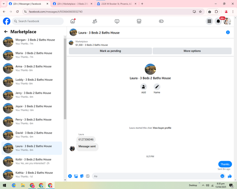Click the Laura chat header title
This screenshot has width=237, height=189.
(x=99, y=33)
